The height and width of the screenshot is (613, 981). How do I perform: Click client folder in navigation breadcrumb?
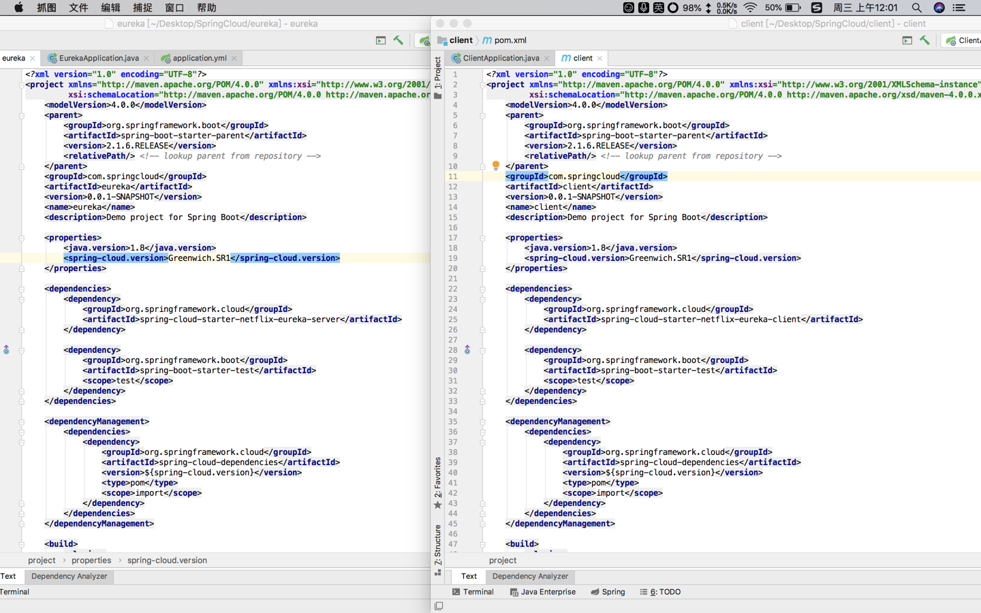point(455,40)
